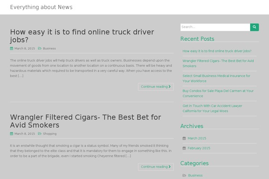Open Car Accident Lawyer California recent post
Viewport: 269px width, 179px height.
click(212, 108)
